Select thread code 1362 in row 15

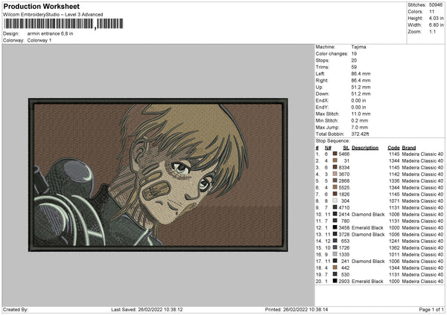(x=394, y=248)
